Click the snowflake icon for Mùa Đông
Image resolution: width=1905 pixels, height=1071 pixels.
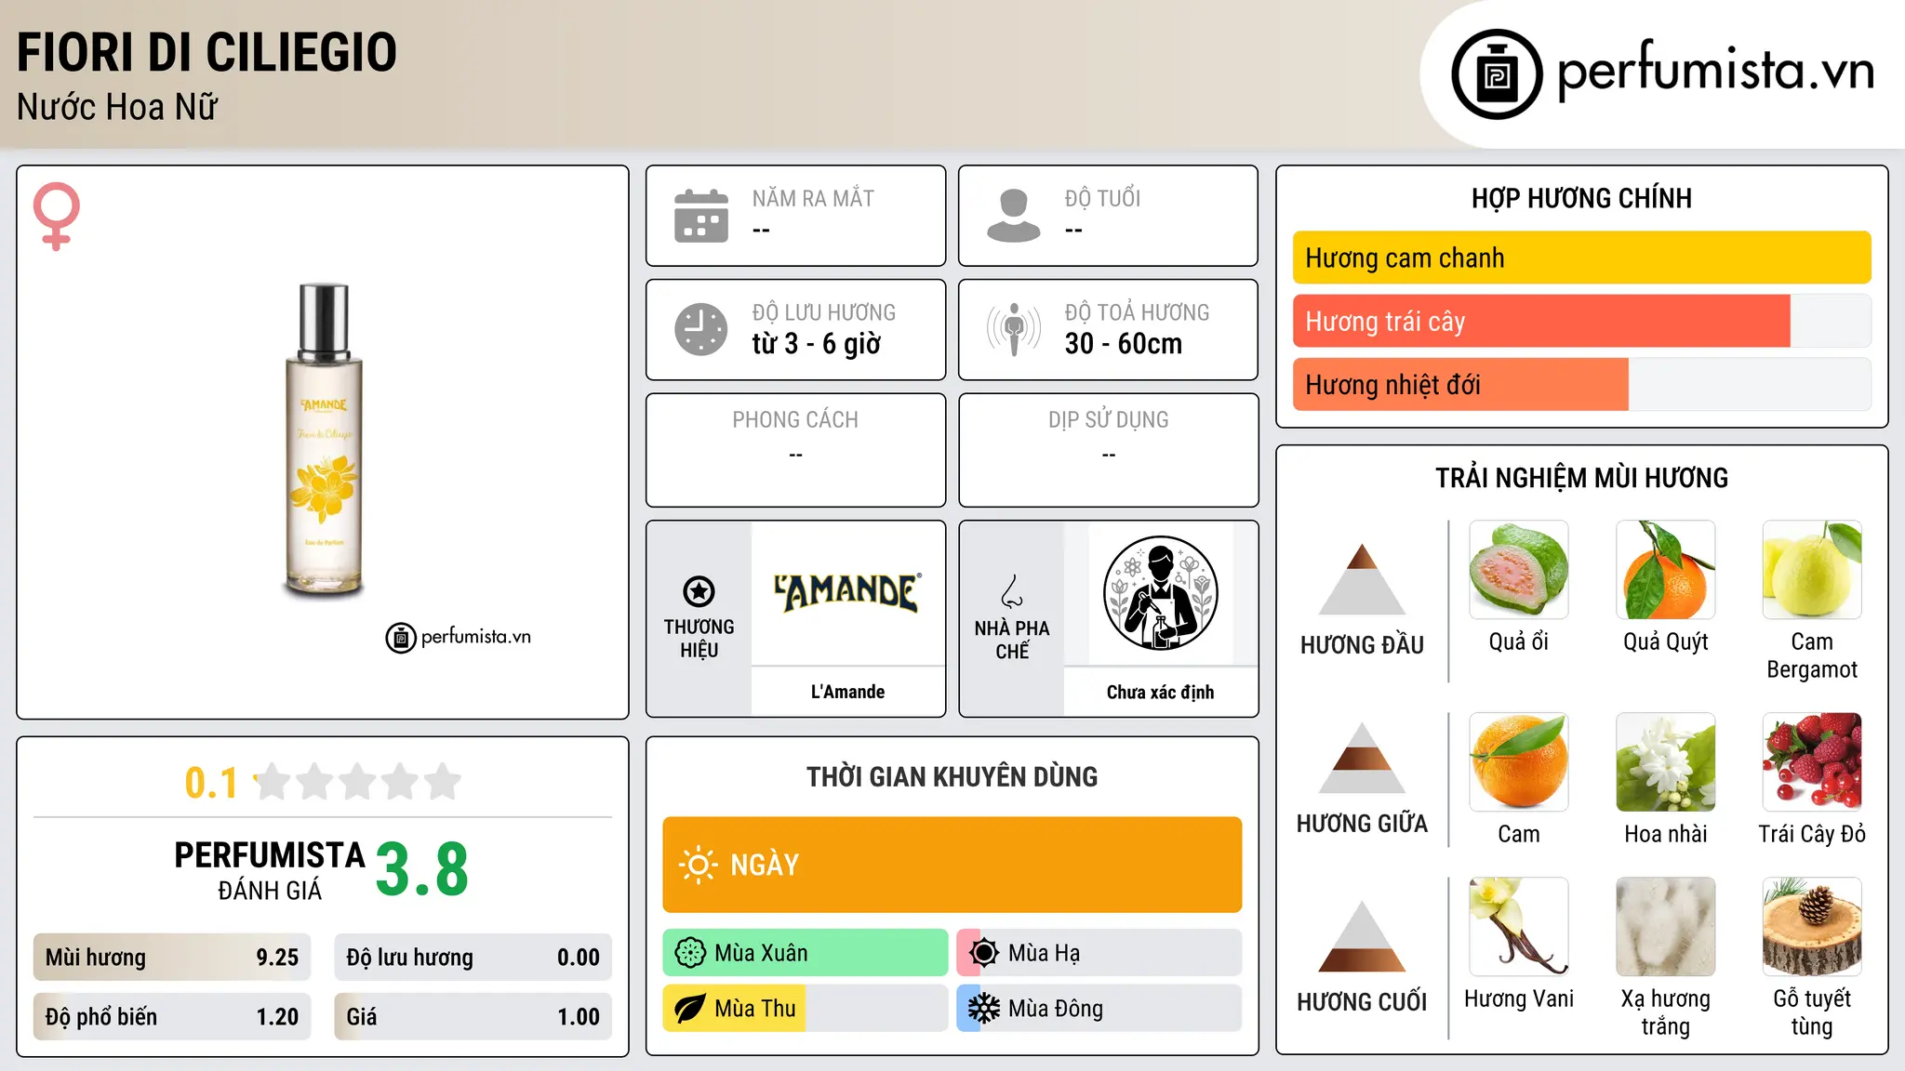coord(984,1009)
